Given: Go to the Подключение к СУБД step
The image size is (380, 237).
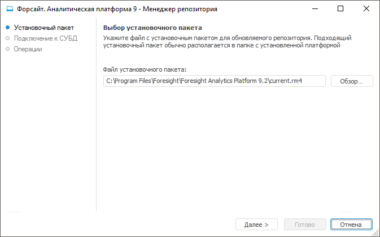Looking at the screenshot, I should (46, 38).
